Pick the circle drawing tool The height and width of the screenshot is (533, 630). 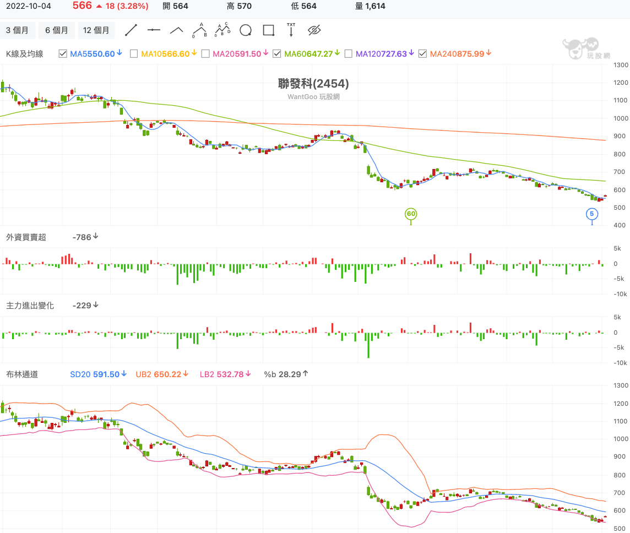point(246,30)
